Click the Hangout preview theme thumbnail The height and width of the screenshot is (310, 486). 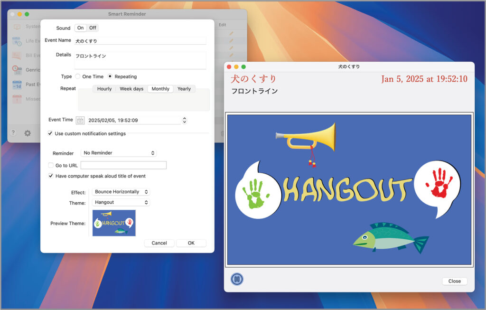coord(114,223)
